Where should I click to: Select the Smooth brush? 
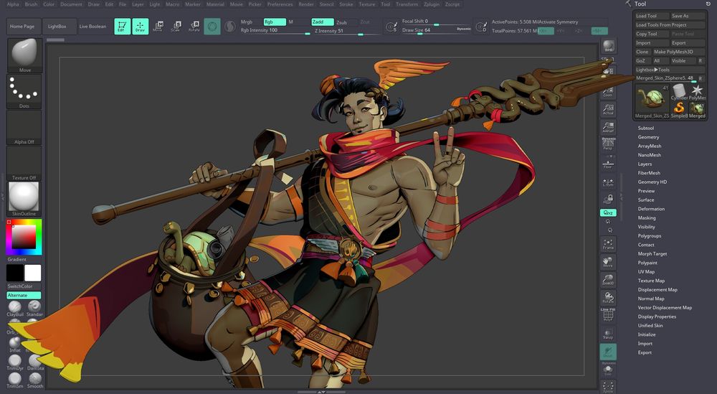[34, 380]
